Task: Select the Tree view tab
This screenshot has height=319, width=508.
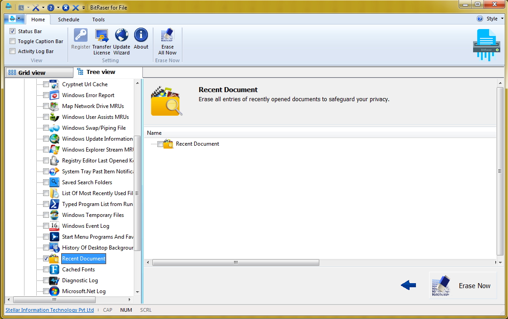Action: coord(108,72)
